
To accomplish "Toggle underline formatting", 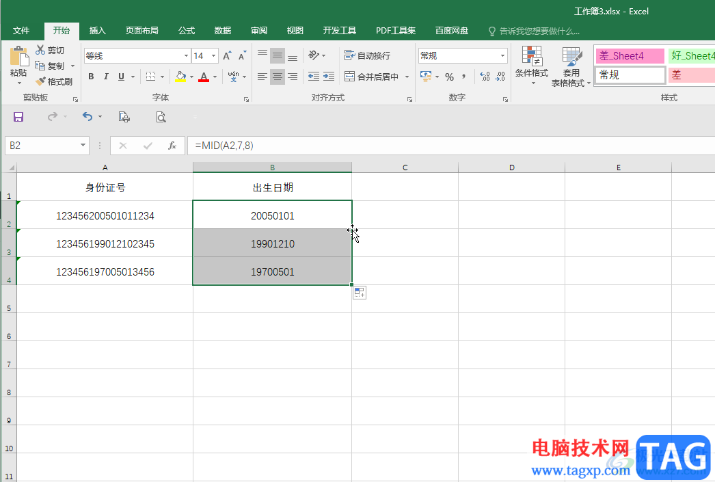I will [121, 77].
